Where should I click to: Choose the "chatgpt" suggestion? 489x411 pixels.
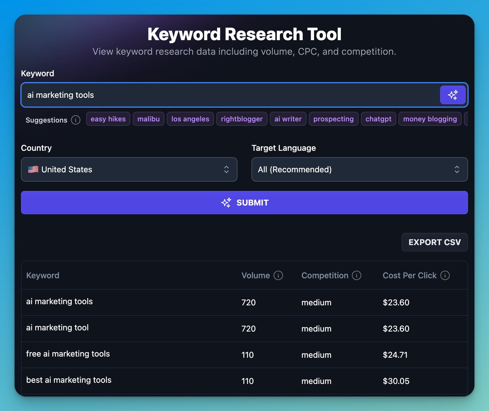point(378,119)
